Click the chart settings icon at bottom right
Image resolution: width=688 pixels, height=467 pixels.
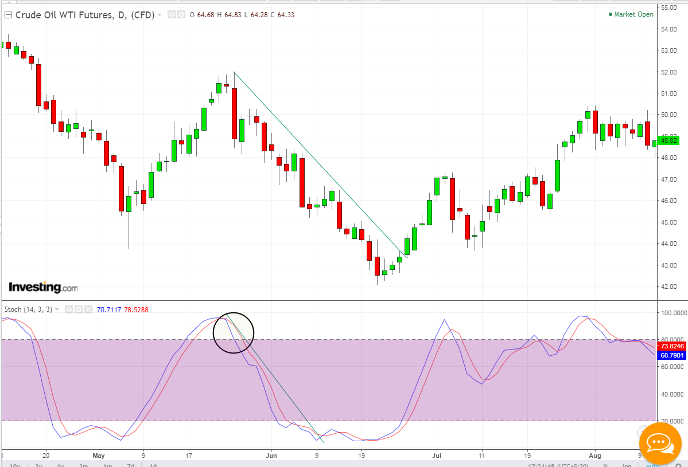tap(678, 464)
